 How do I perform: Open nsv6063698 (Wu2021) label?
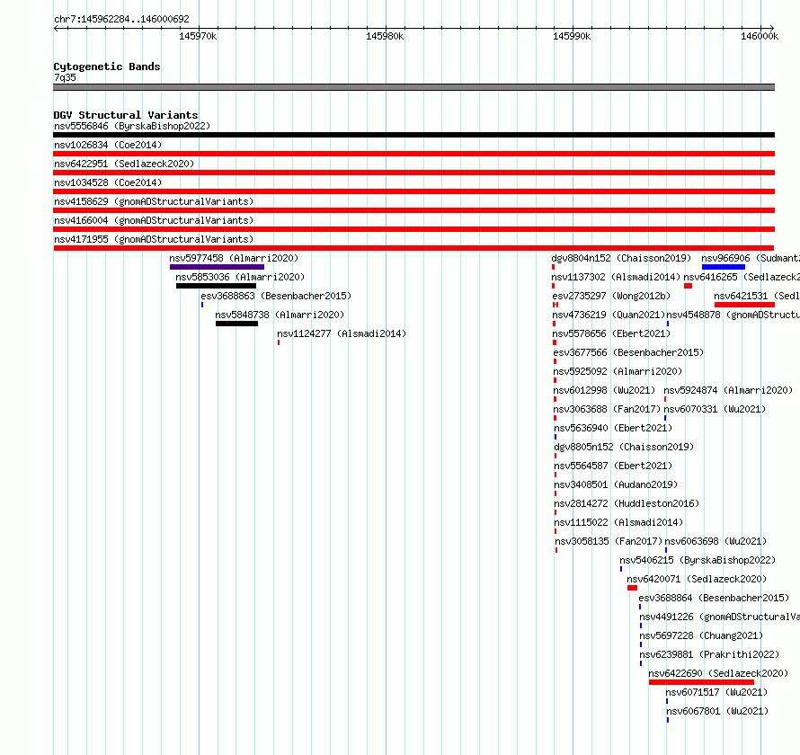tap(716, 541)
